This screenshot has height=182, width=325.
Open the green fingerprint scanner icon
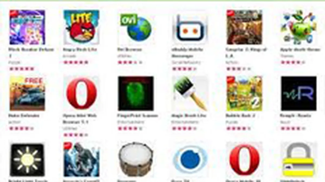pos(136,93)
